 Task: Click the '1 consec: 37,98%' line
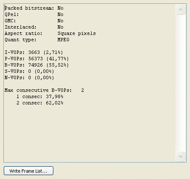pos(40,96)
